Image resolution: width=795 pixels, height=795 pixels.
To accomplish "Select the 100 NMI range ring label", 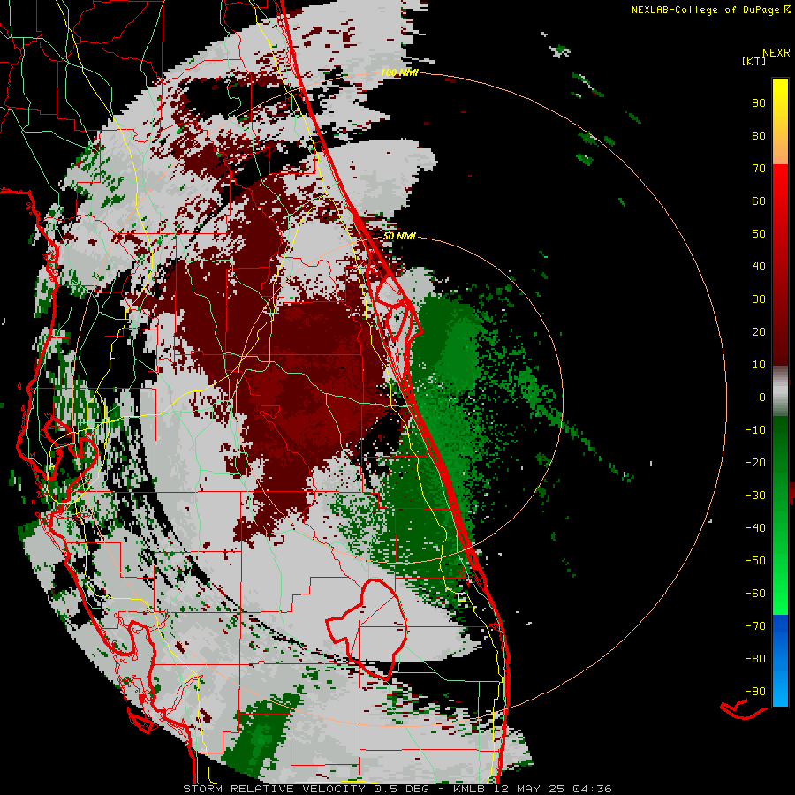I will pyautogui.click(x=399, y=72).
